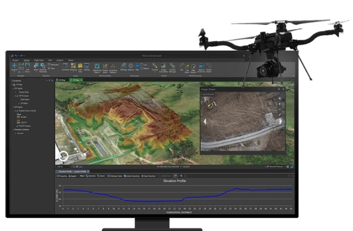This screenshot has width=353, height=231.
Task: Click the Select By Attributes tool
Action: 43,68
